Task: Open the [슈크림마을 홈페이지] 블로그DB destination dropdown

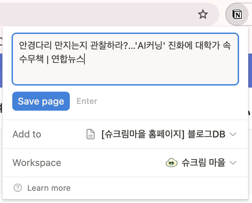Action: pyautogui.click(x=161, y=134)
